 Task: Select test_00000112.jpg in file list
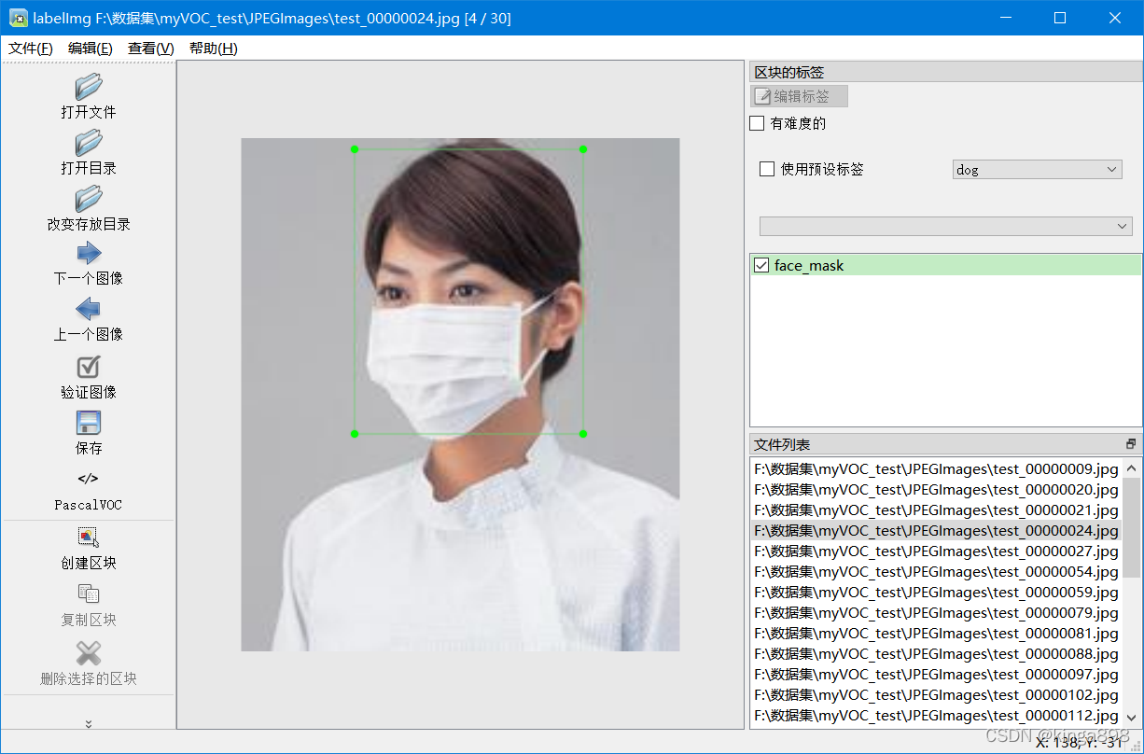coord(936,716)
